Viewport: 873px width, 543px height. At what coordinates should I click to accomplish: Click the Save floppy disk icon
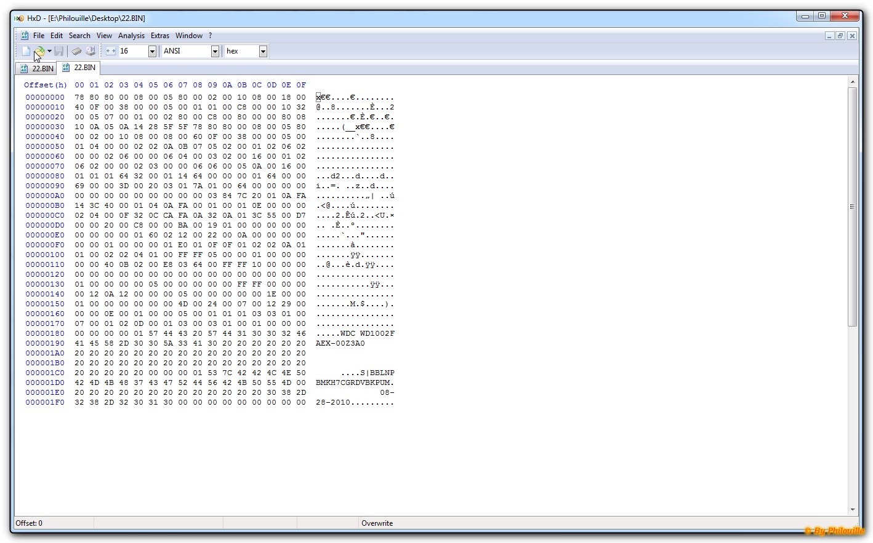click(59, 51)
